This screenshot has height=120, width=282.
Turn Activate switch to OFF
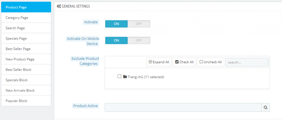click(x=139, y=24)
